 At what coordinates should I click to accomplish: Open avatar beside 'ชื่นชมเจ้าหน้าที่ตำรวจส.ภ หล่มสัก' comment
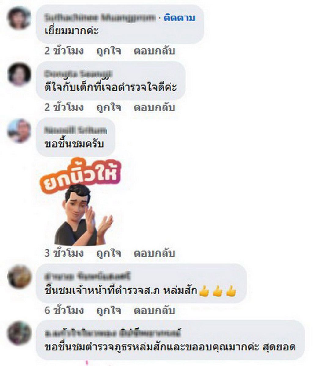(19, 277)
